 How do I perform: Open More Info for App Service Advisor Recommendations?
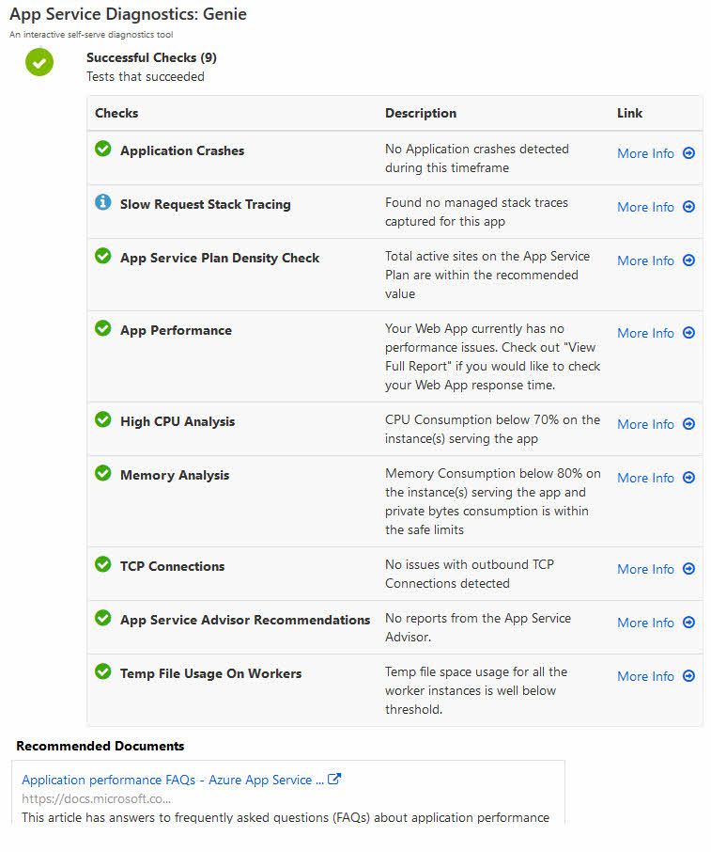click(645, 623)
